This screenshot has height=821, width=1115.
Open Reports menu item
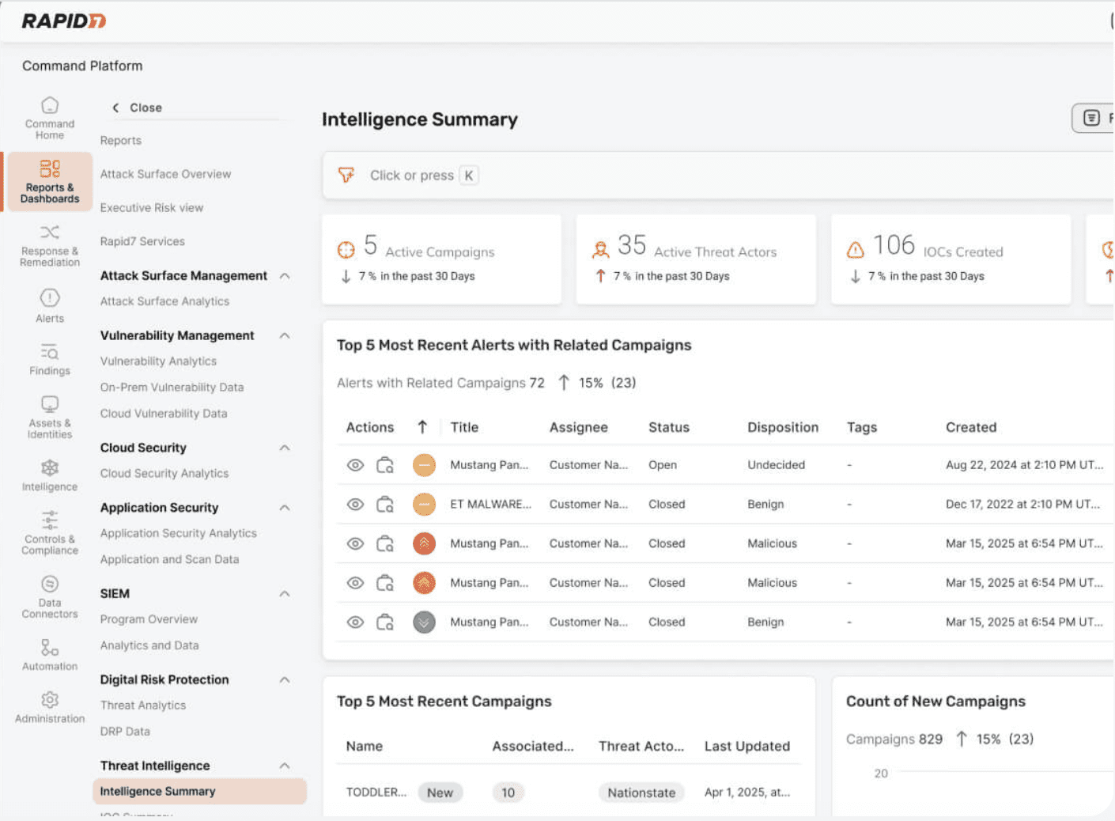click(121, 141)
